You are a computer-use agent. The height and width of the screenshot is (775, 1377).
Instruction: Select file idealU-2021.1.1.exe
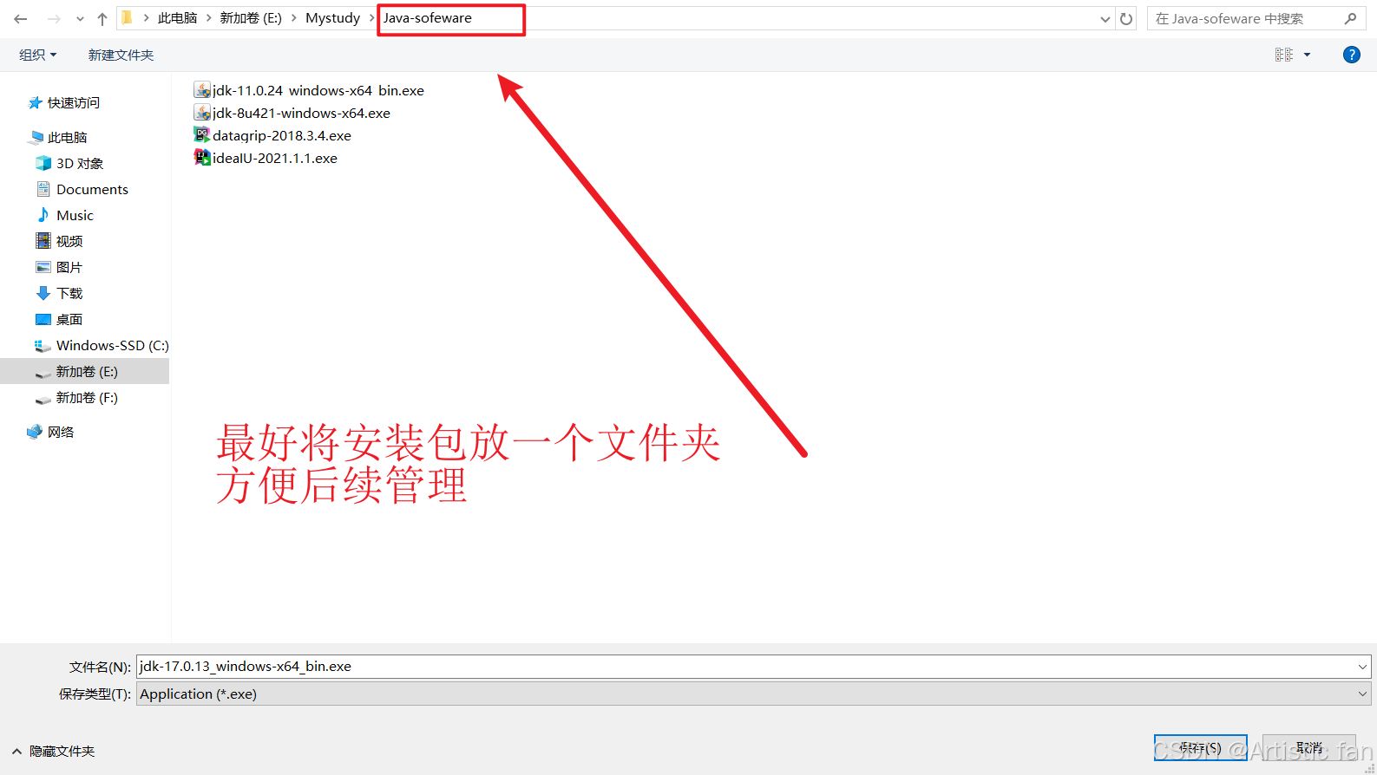(x=275, y=158)
